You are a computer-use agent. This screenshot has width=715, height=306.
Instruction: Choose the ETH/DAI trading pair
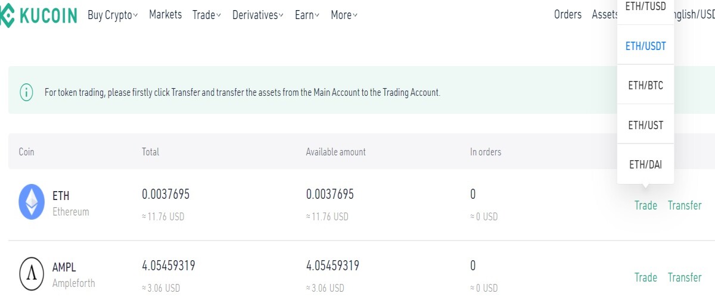(646, 164)
